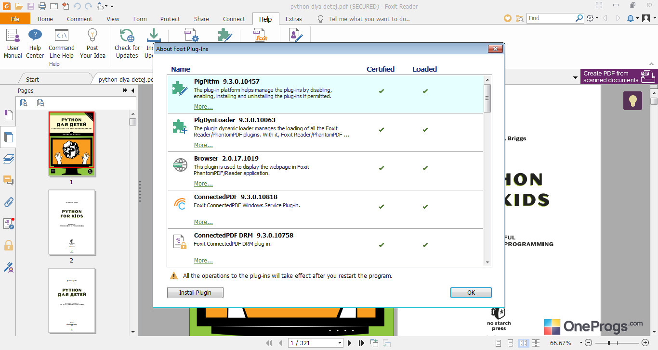Jump to the last page
The width and height of the screenshot is (658, 350).
[x=361, y=343]
